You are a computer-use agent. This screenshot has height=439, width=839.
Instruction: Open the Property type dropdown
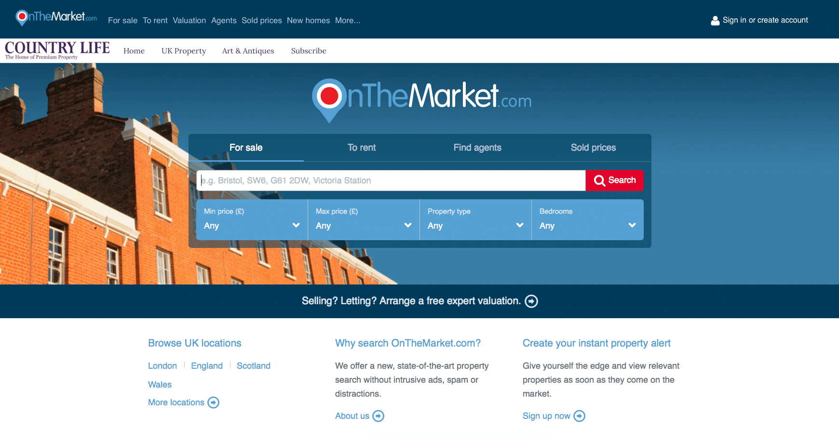tap(475, 220)
